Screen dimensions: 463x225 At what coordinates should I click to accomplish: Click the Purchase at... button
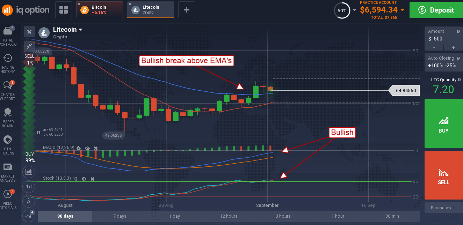tap(444, 208)
